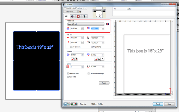Select the arrow pointer tool in bottom toolbar
The height and width of the screenshot is (112, 179).
[x=65, y=104]
